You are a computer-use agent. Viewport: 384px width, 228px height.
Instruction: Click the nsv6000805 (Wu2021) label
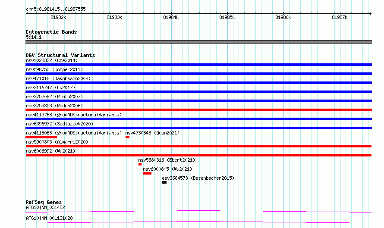click(167, 169)
